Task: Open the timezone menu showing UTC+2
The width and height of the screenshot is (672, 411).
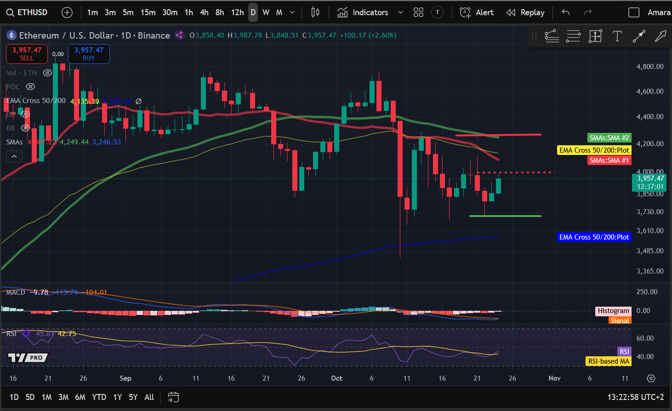Action: pyautogui.click(x=636, y=397)
